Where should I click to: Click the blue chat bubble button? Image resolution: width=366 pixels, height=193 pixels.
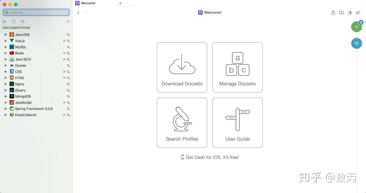coord(356,43)
